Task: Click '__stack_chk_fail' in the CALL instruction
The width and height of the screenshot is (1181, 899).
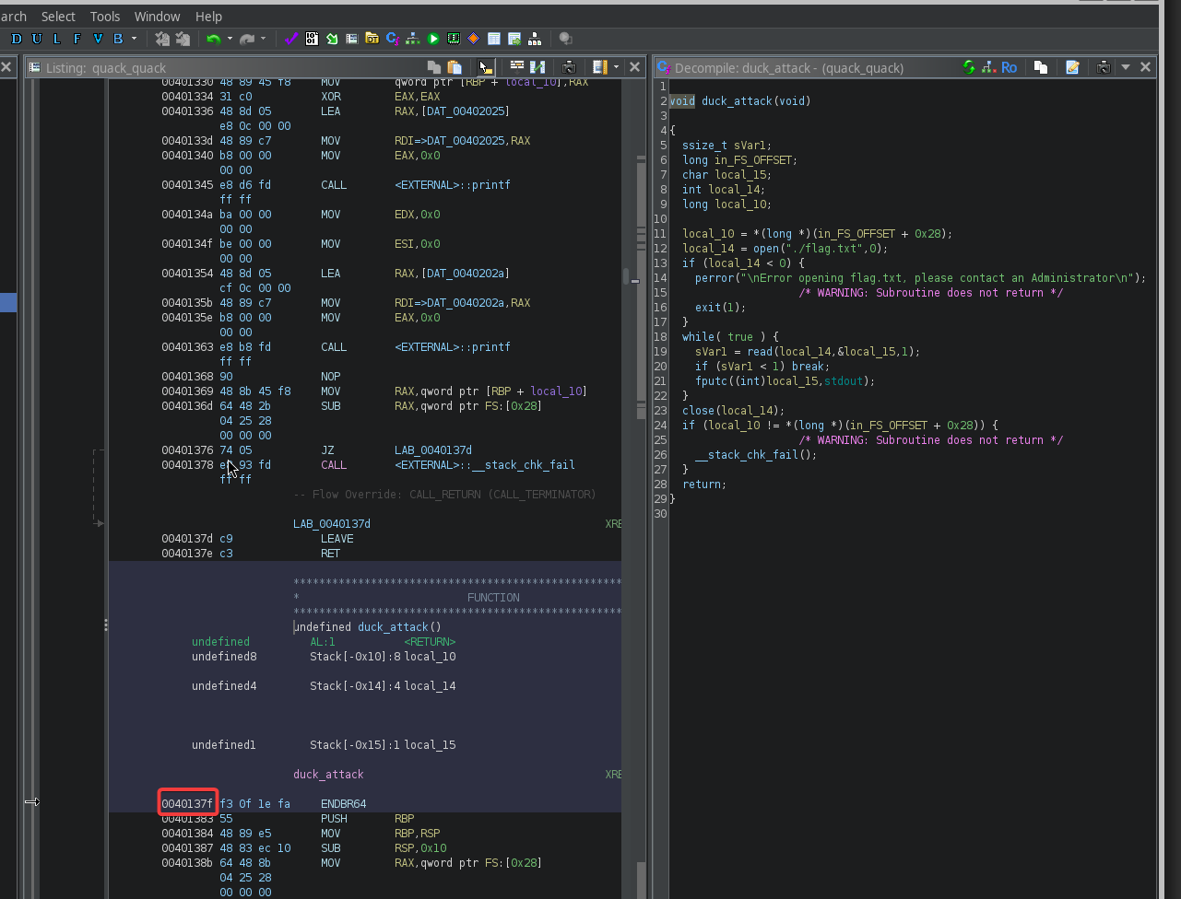Action: 523,465
